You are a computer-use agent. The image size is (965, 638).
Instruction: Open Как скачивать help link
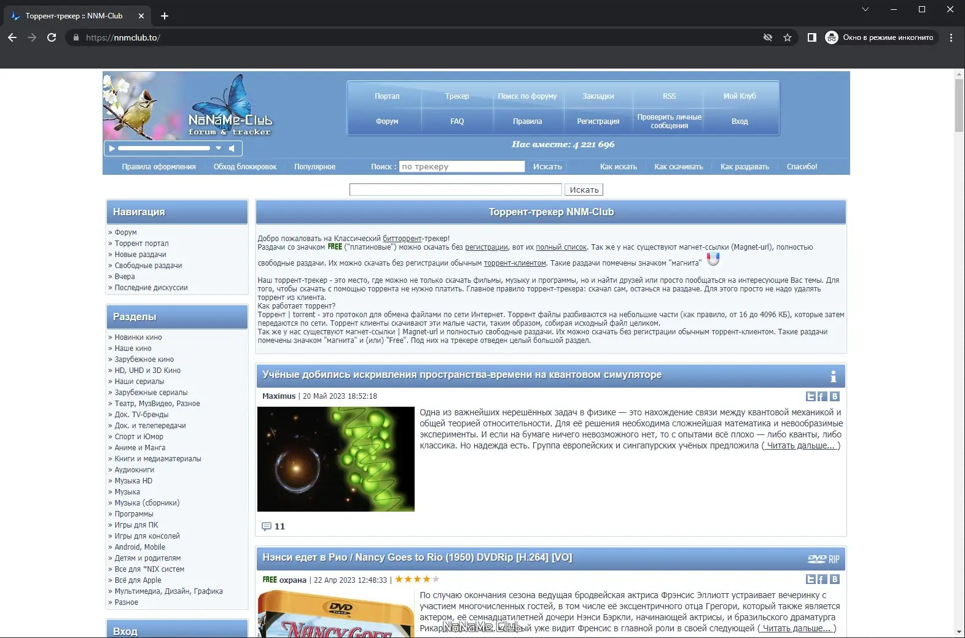[678, 167]
